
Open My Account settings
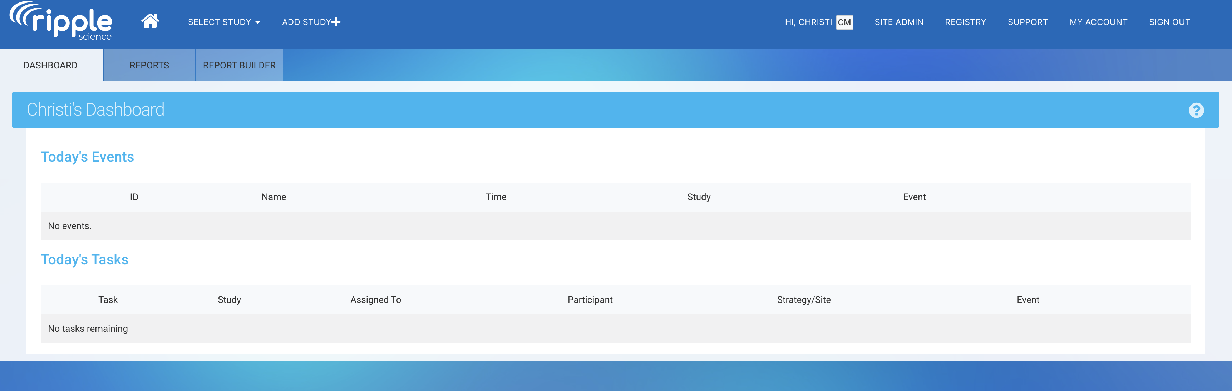coord(1098,22)
